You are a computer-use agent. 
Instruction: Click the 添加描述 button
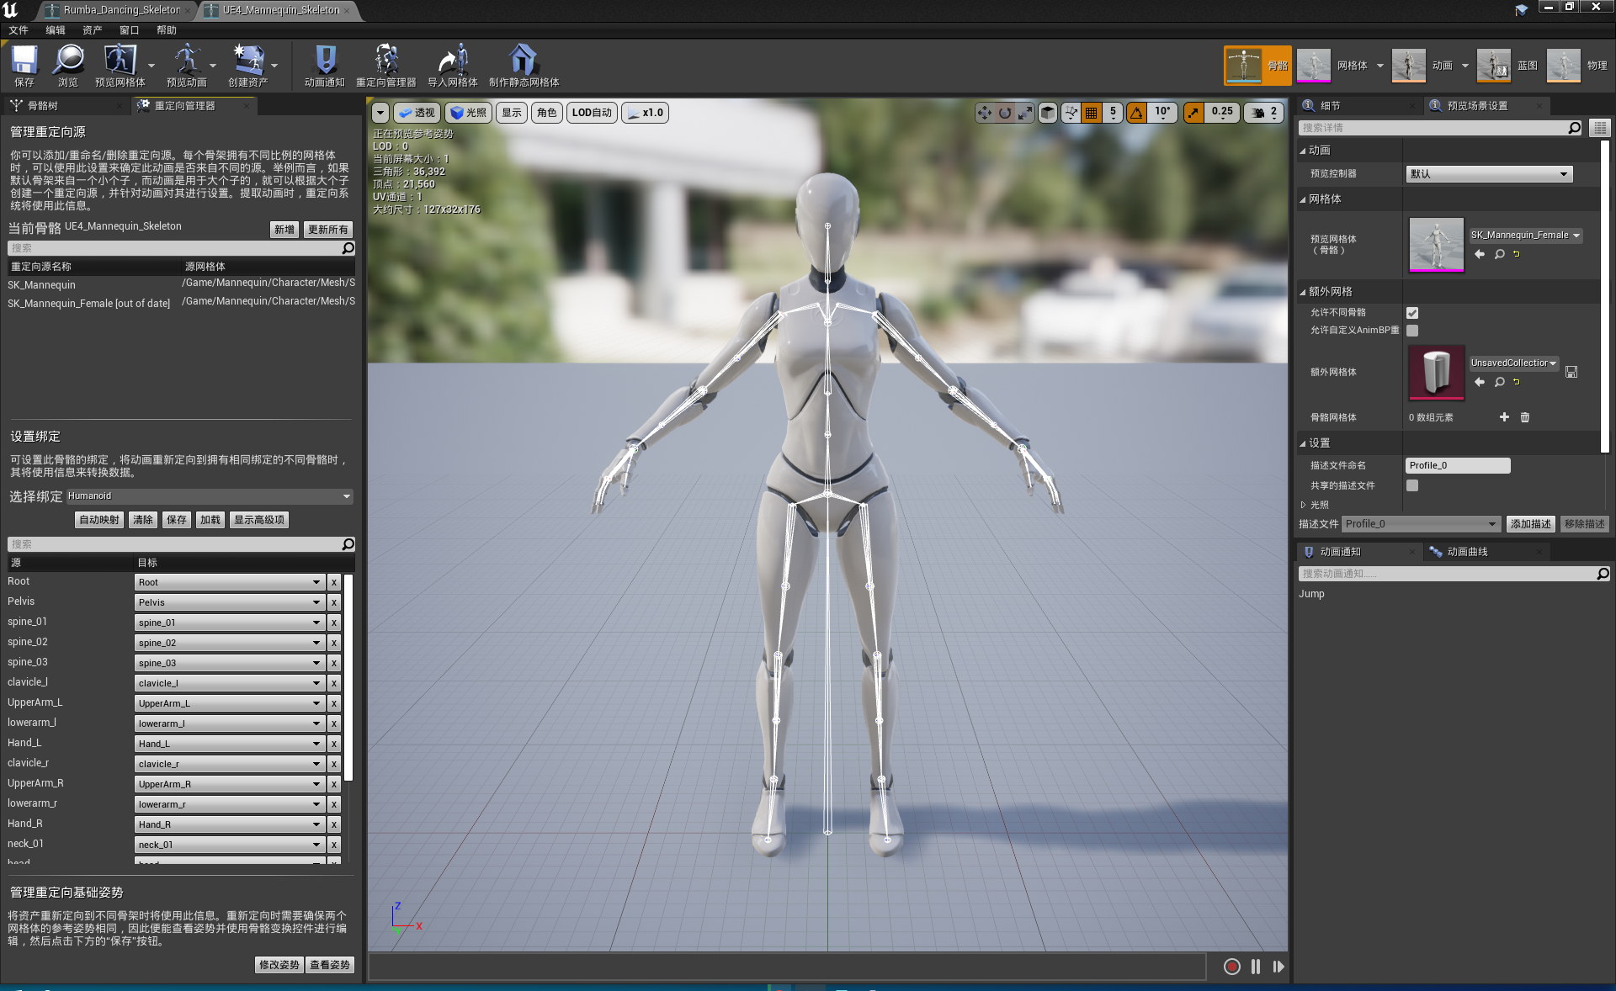click(1529, 524)
